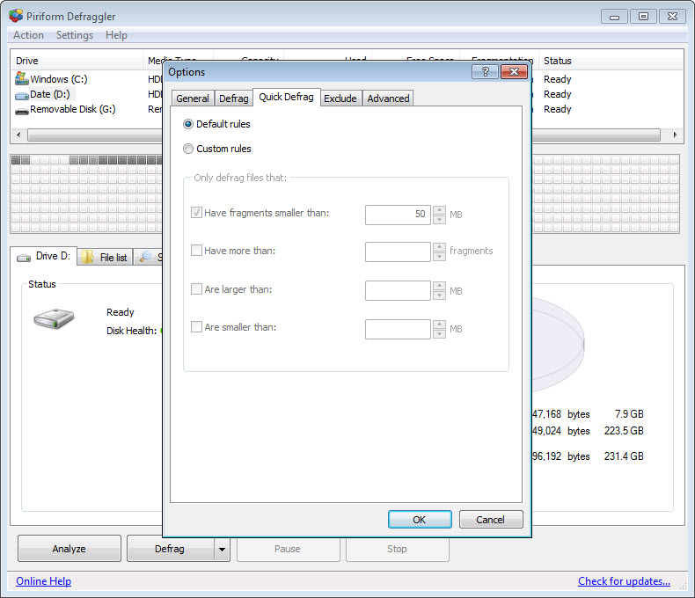Click the Piriform Defraggler app icon
Image resolution: width=695 pixels, height=598 pixels.
[16, 16]
